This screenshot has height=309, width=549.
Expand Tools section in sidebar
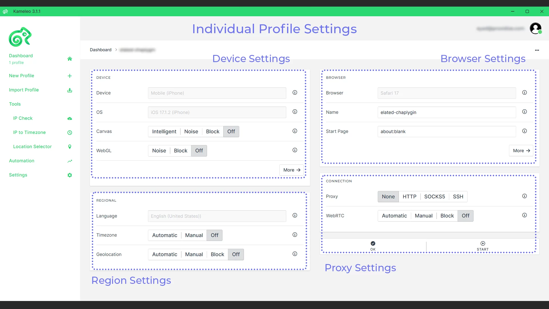pyautogui.click(x=15, y=104)
